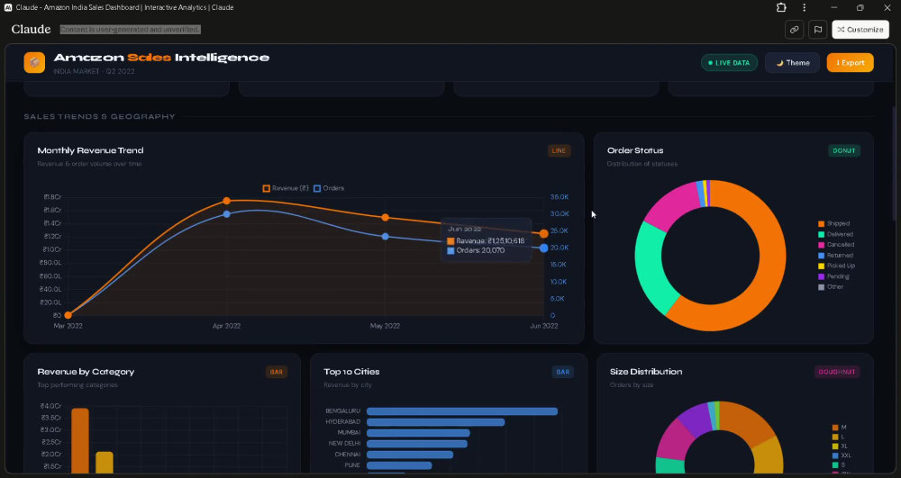Image resolution: width=901 pixels, height=478 pixels.
Task: Toggle Shipped in Order Status legend
Action: tap(833, 224)
